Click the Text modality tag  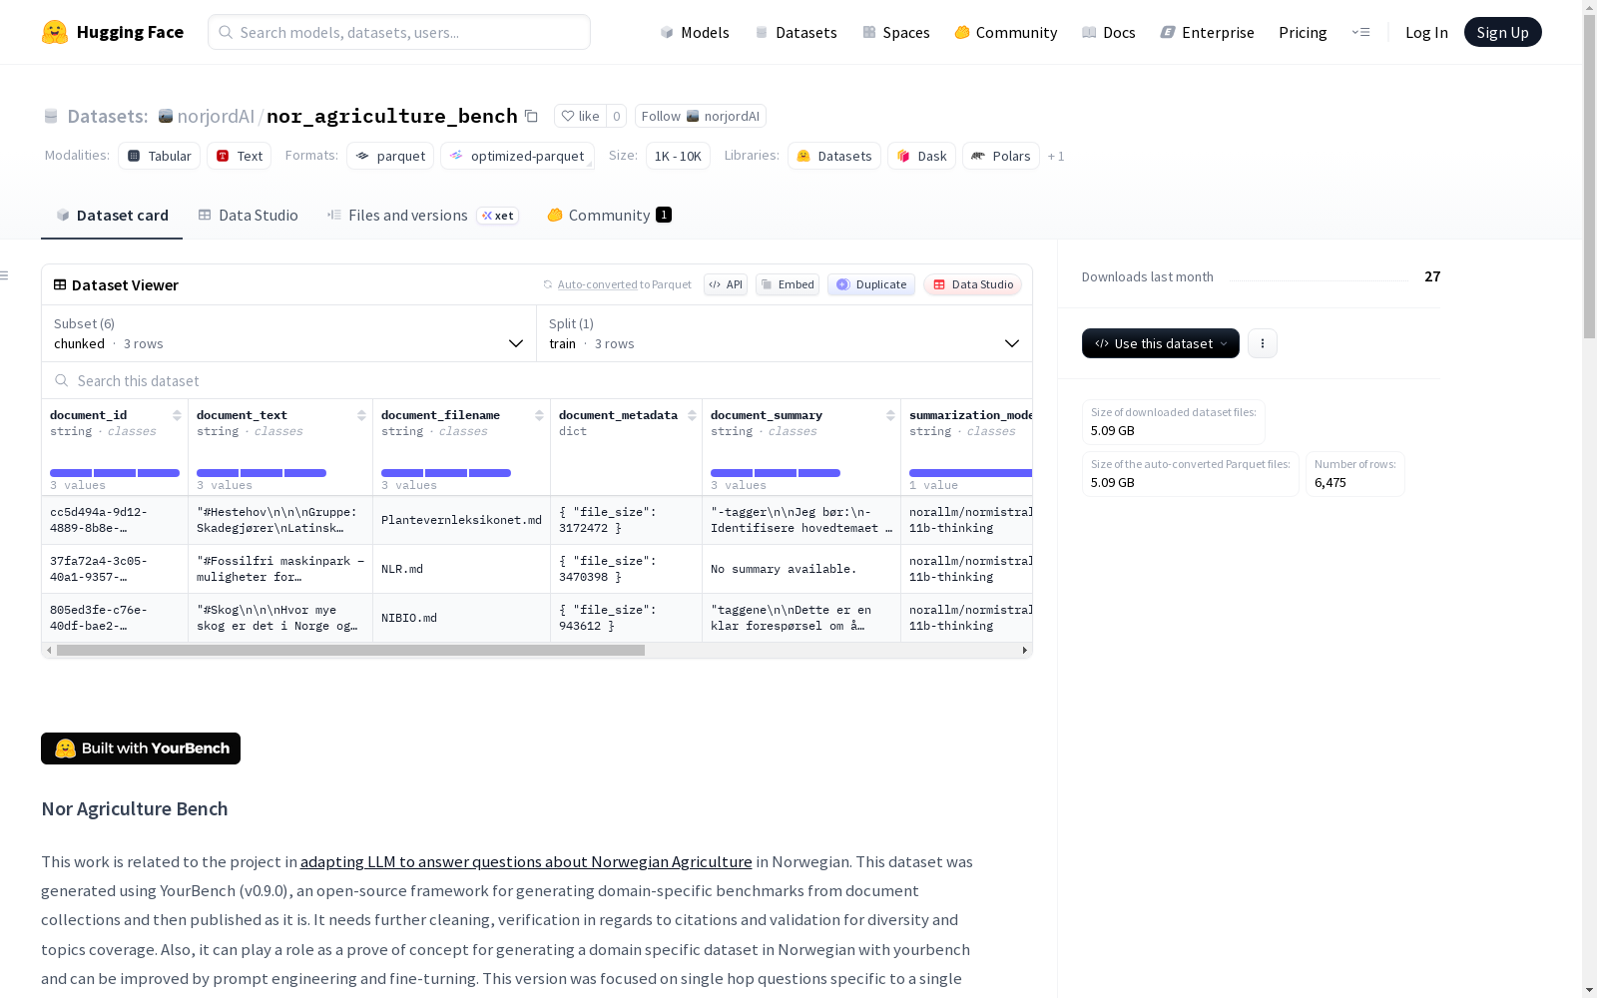coord(240,156)
